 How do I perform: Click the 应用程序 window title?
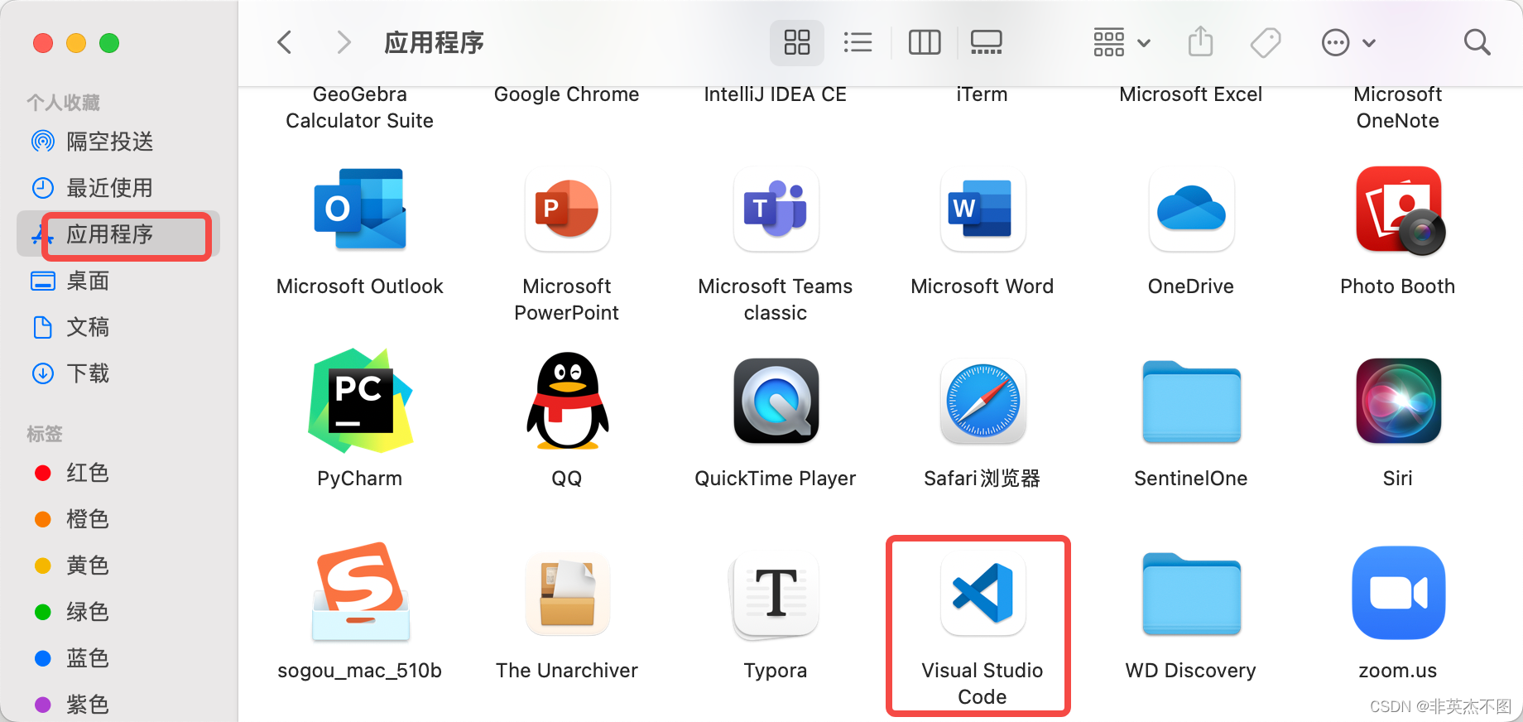434,42
